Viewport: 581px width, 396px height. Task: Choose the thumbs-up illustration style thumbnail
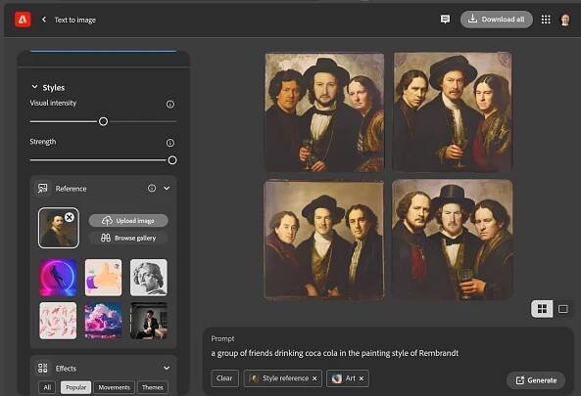click(104, 278)
